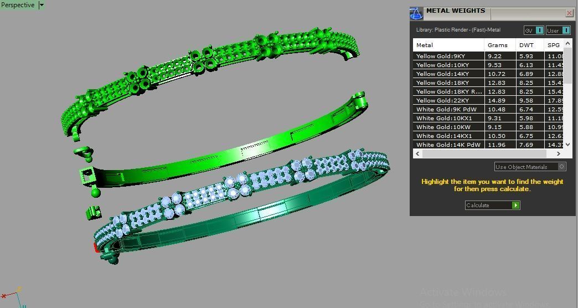Select the Yellow Gold:10KY row

(x=489, y=65)
